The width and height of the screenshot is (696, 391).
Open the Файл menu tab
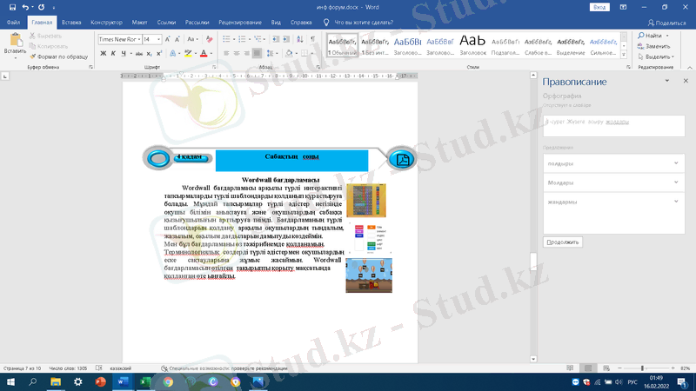coord(13,23)
